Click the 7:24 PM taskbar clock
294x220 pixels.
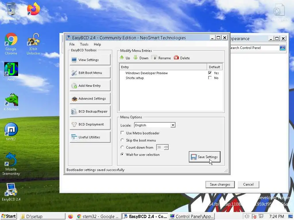click(x=276, y=217)
